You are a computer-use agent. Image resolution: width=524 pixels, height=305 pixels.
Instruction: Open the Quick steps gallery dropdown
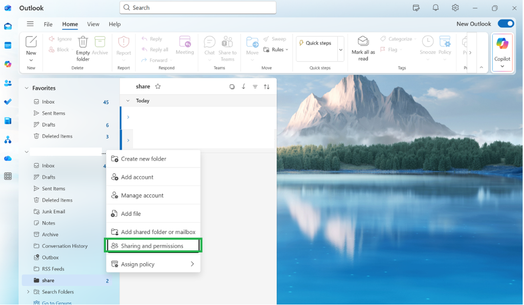point(340,50)
